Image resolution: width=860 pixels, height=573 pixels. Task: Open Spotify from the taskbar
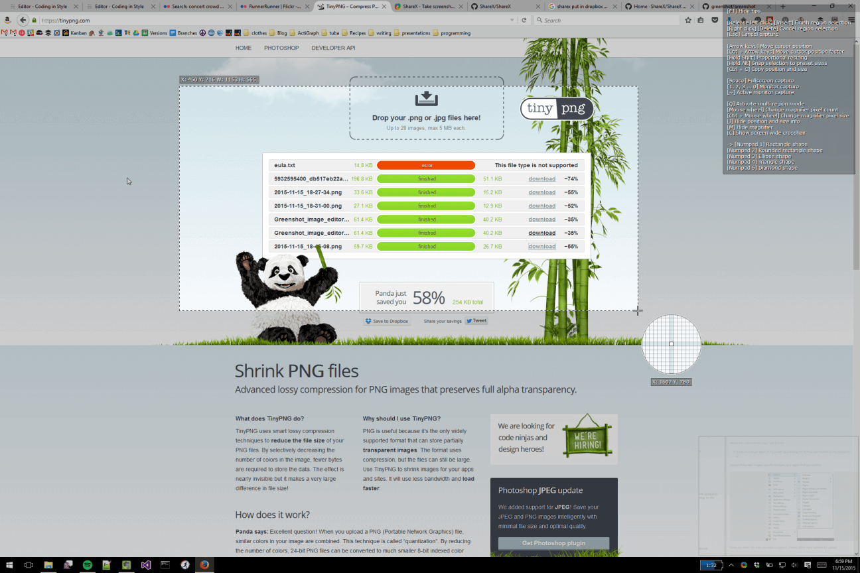88,565
